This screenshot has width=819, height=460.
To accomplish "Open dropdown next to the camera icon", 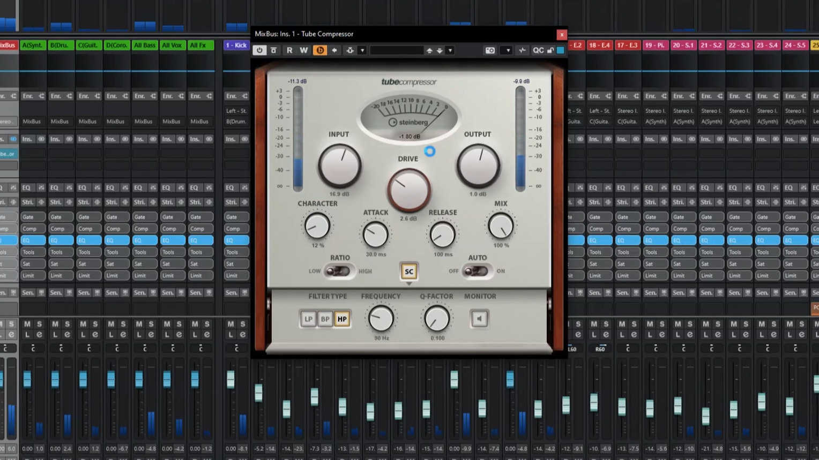I will [x=508, y=50].
